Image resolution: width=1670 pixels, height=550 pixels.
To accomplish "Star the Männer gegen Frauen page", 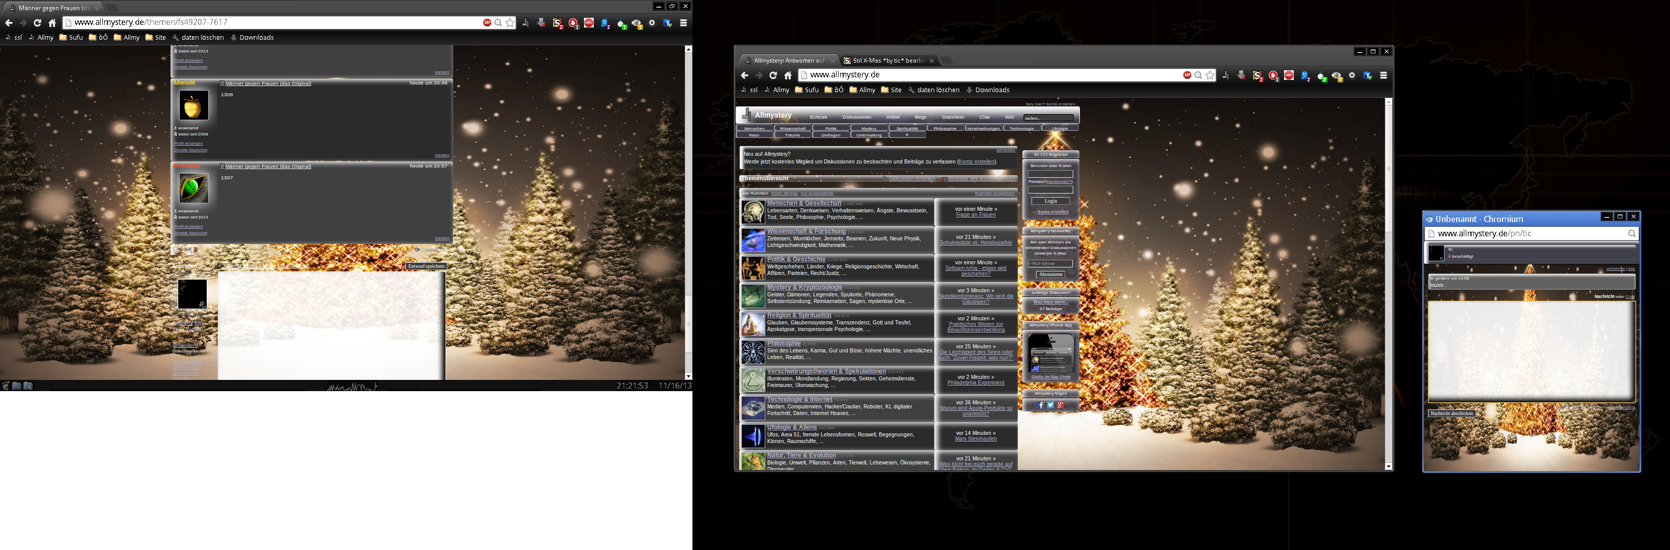I will 510,23.
